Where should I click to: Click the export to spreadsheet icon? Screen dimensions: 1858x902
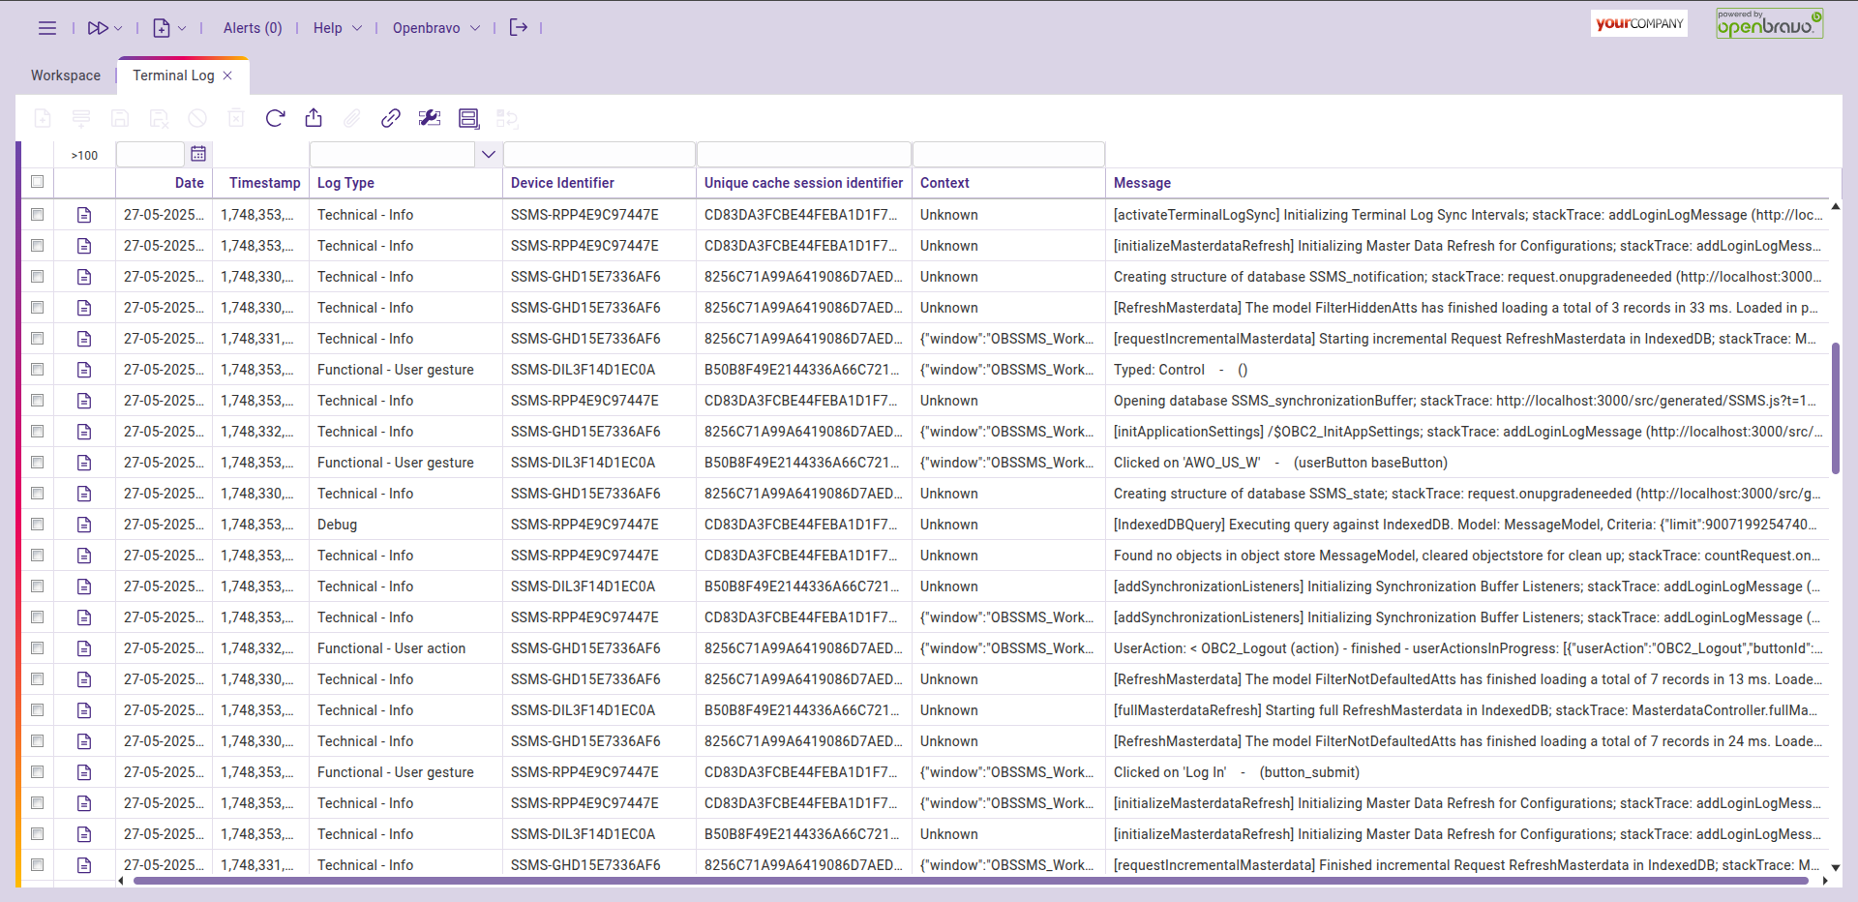point(314,118)
